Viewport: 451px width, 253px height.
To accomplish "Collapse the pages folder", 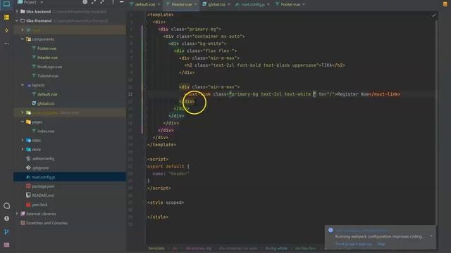I will [x=23, y=122].
